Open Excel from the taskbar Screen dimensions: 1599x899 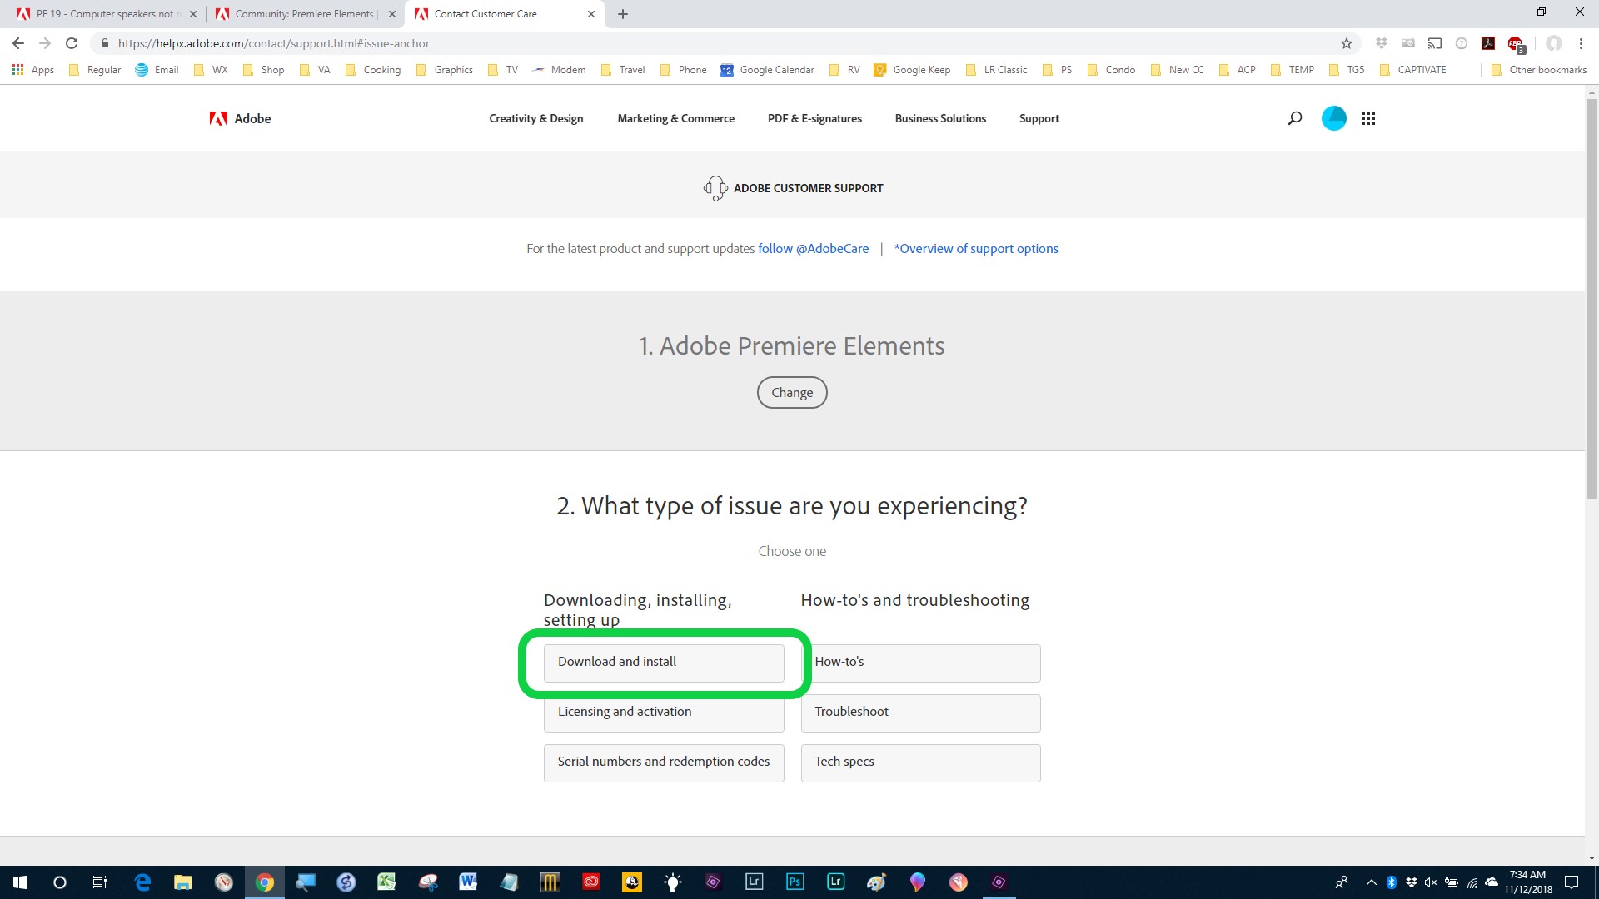tap(386, 882)
